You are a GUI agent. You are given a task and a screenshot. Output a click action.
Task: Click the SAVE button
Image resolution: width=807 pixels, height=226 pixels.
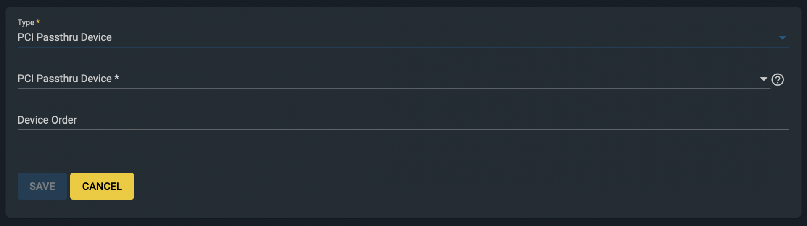coord(42,186)
